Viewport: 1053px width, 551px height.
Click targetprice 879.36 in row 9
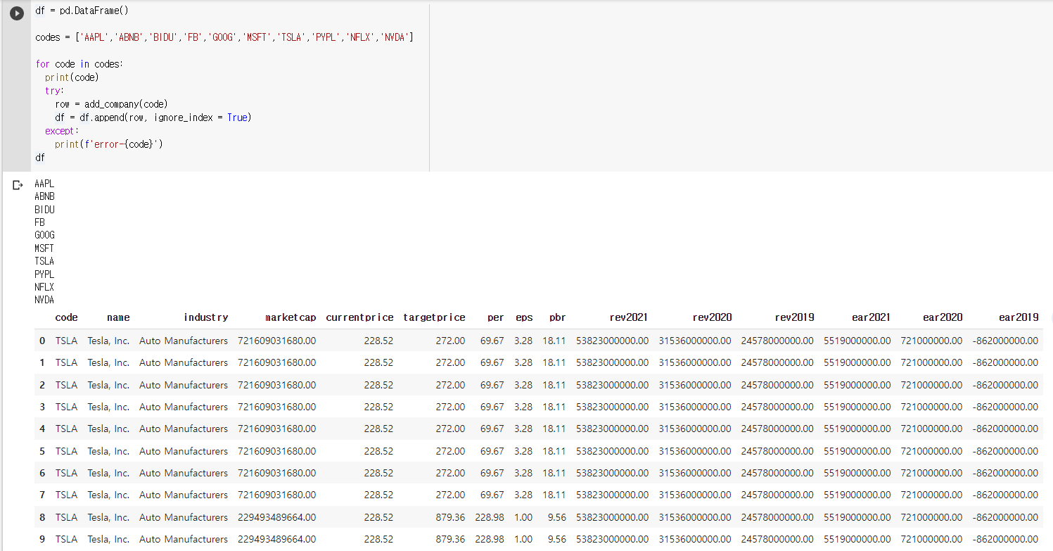pyautogui.click(x=450, y=539)
